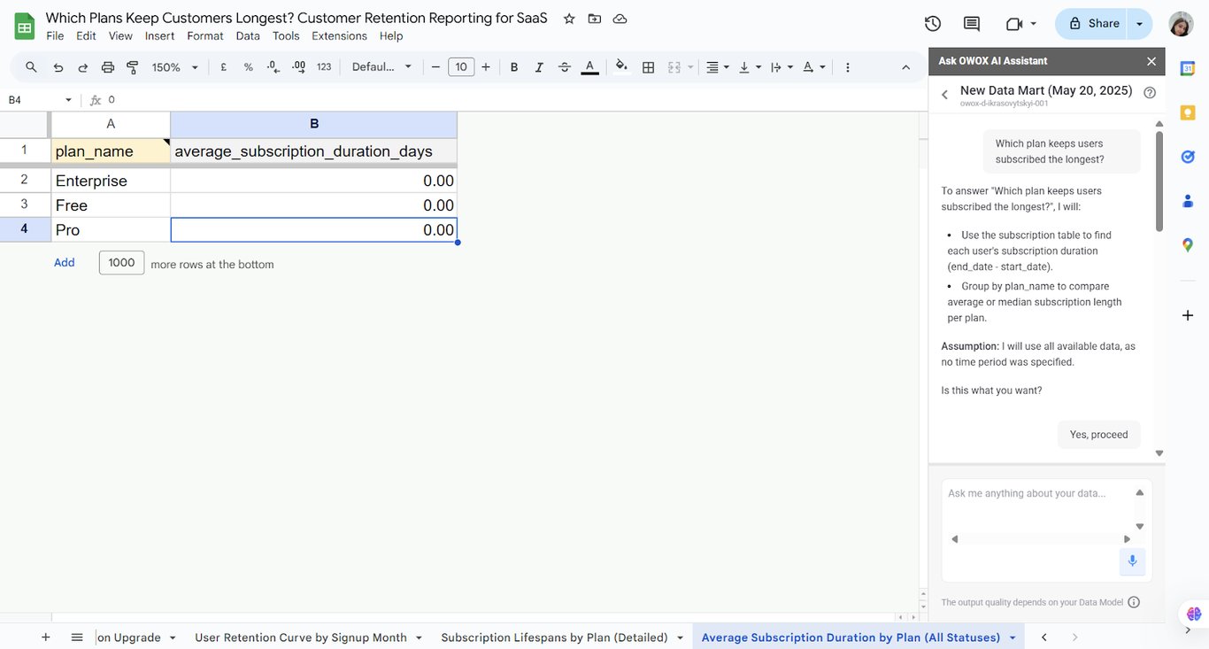Open the comments icon
This screenshot has width=1209, height=649.
tap(972, 24)
